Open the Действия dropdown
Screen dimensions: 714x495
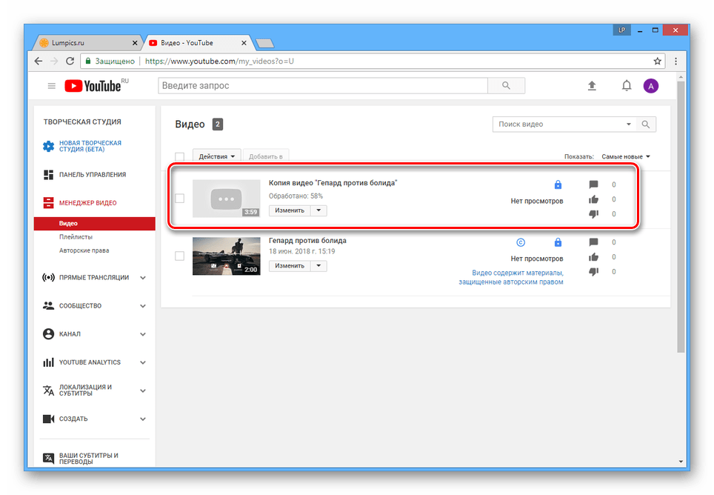pyautogui.click(x=217, y=156)
